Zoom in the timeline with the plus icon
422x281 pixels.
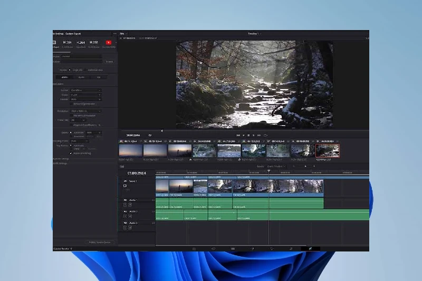(314, 166)
